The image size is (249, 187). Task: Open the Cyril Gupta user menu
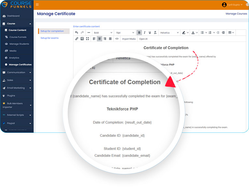pos(232,5)
